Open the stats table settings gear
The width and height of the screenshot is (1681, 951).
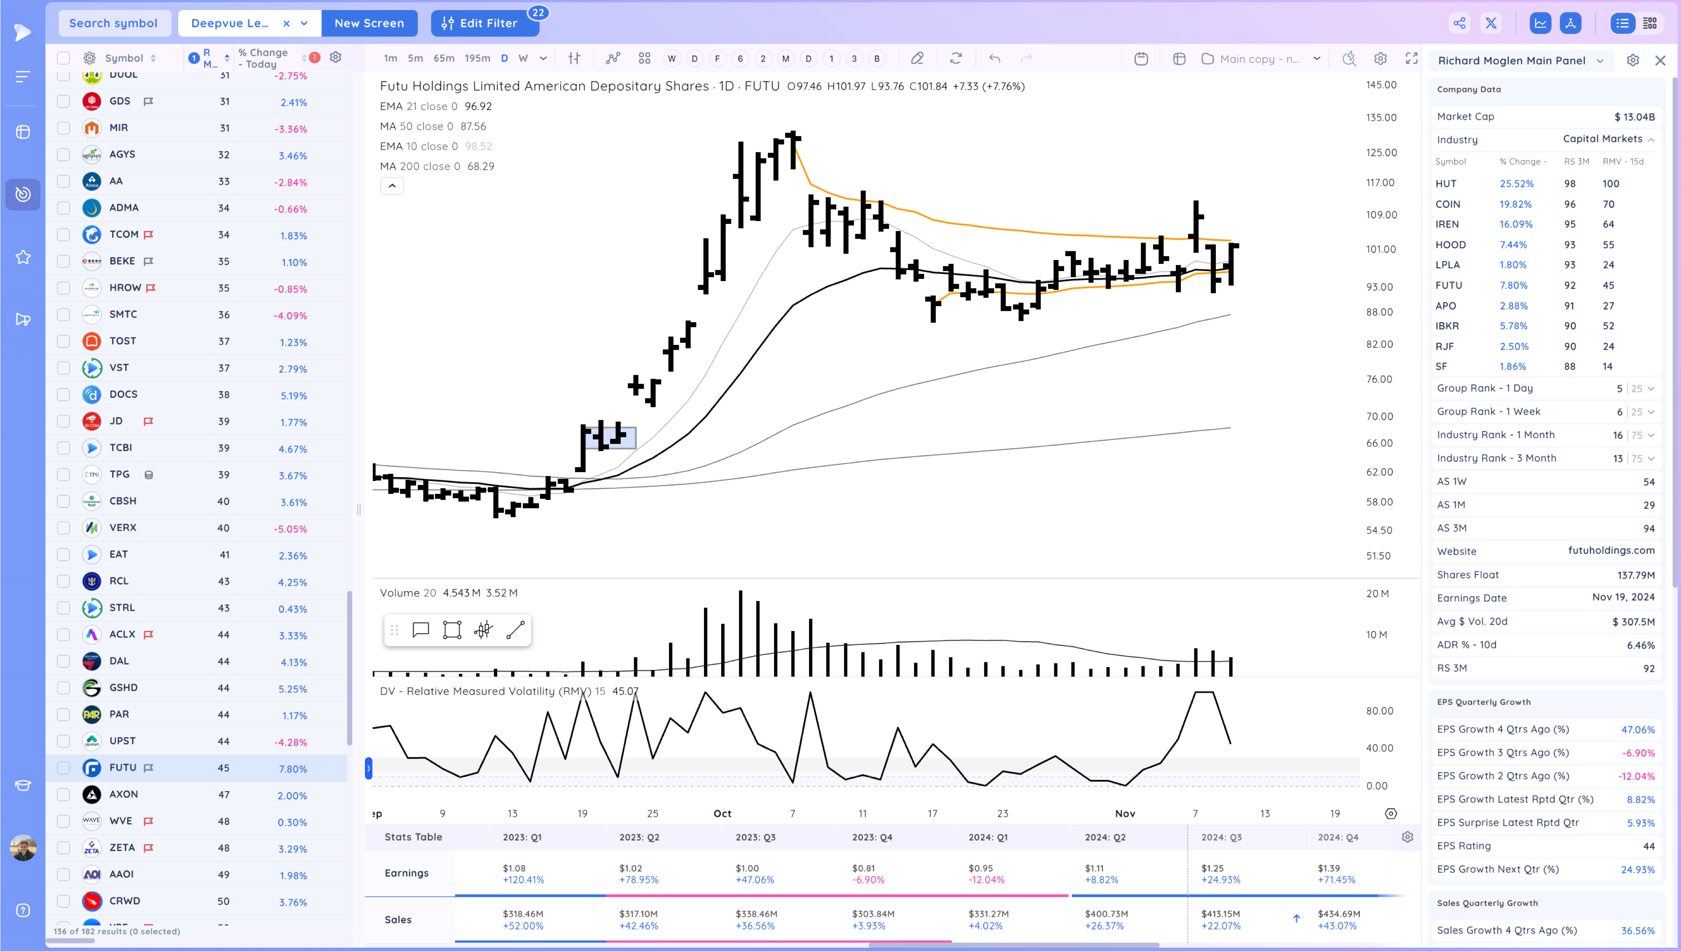(x=1407, y=837)
